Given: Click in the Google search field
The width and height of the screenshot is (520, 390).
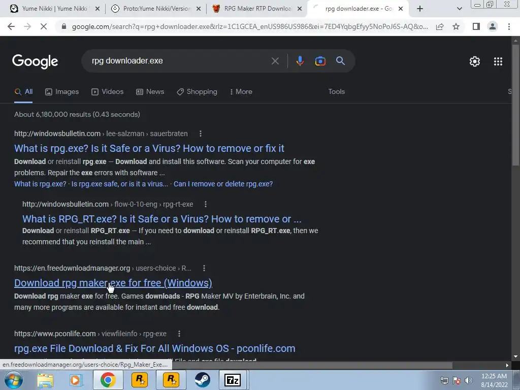Looking at the screenshot, I should tap(179, 61).
